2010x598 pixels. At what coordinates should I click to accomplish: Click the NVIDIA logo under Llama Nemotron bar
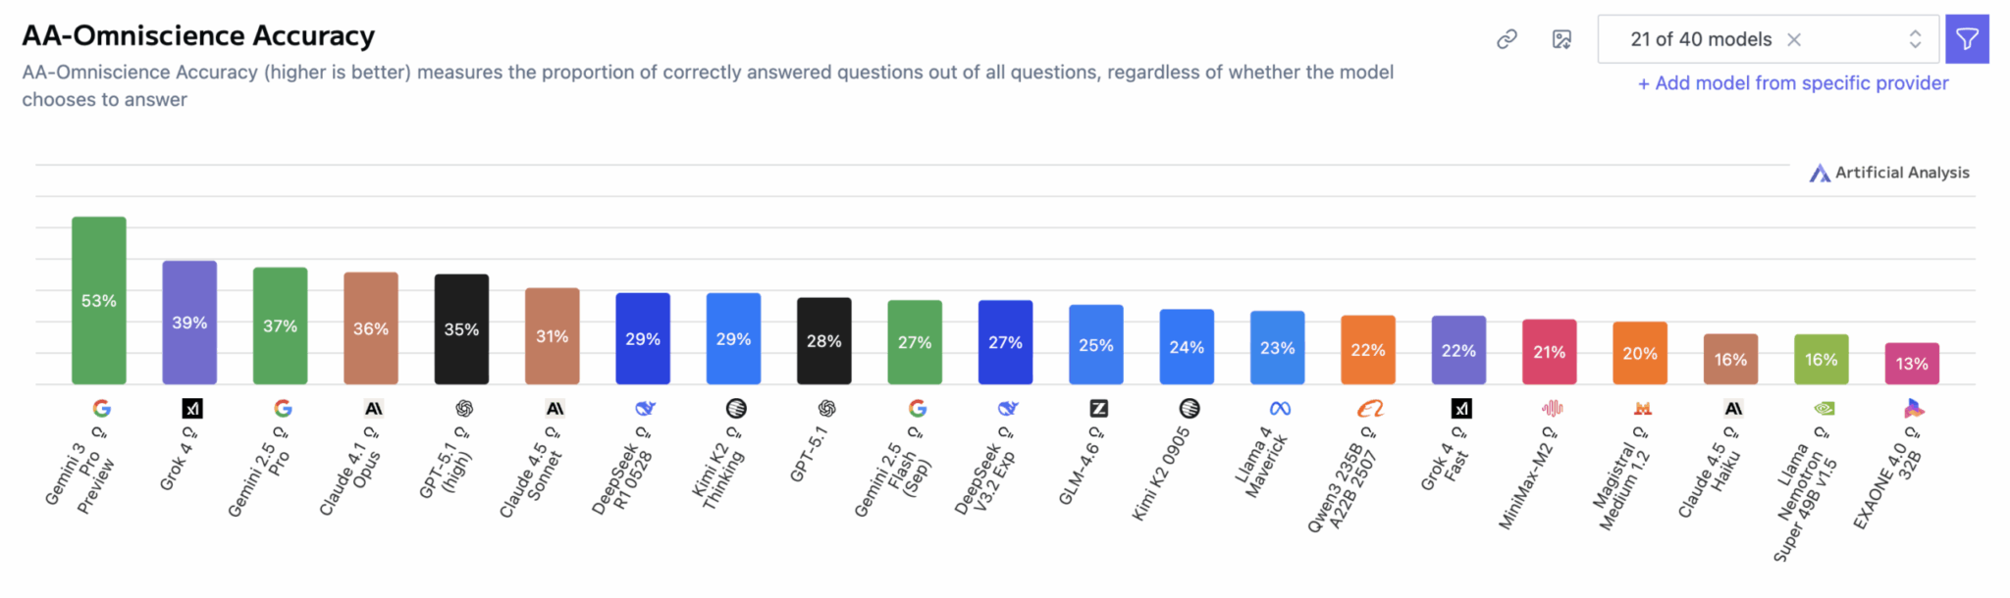tap(1824, 409)
